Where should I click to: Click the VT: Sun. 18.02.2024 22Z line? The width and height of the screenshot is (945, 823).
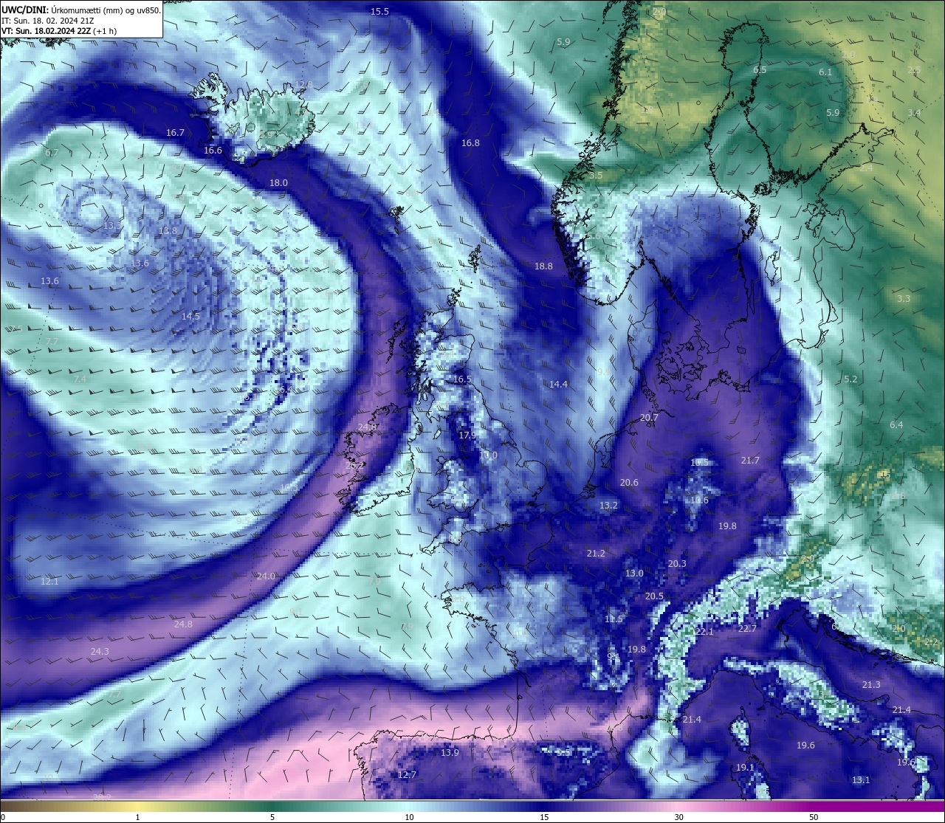pyautogui.click(x=59, y=31)
